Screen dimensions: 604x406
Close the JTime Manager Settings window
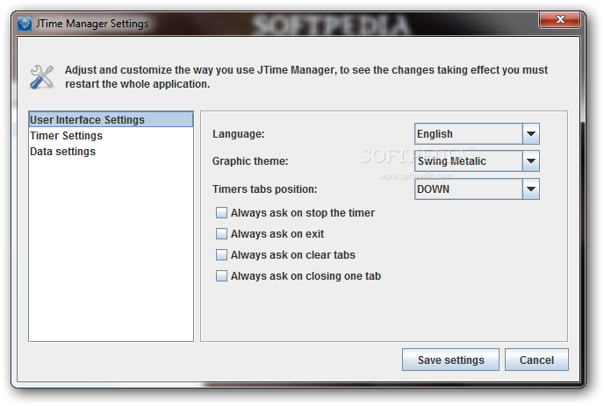560,19
